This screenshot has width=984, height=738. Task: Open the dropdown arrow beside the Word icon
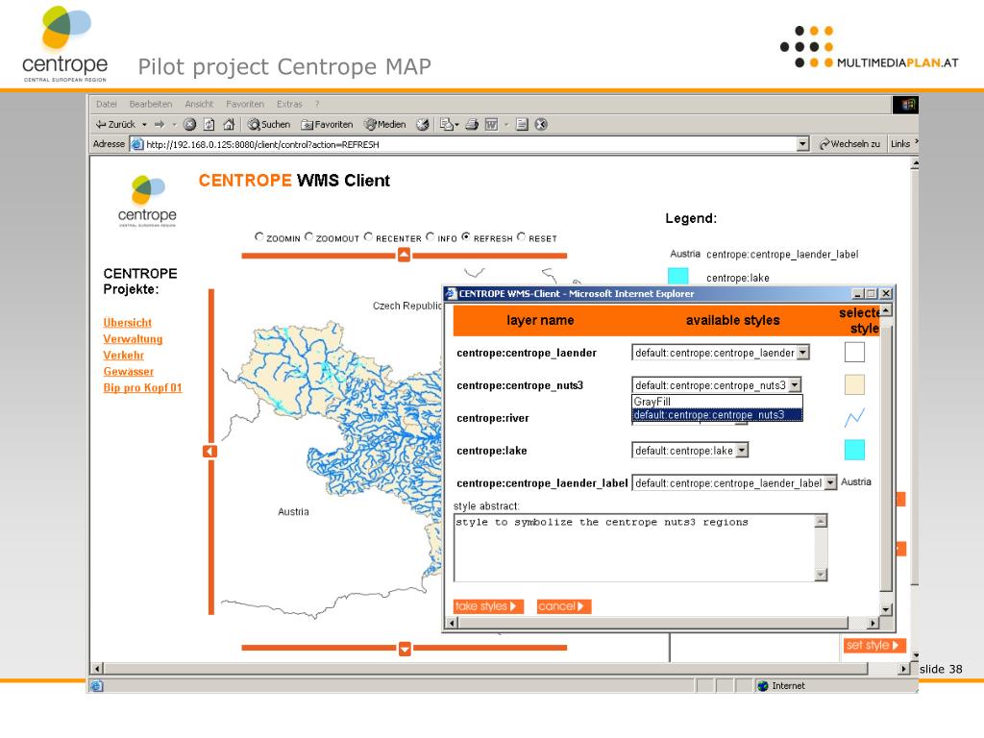click(505, 125)
